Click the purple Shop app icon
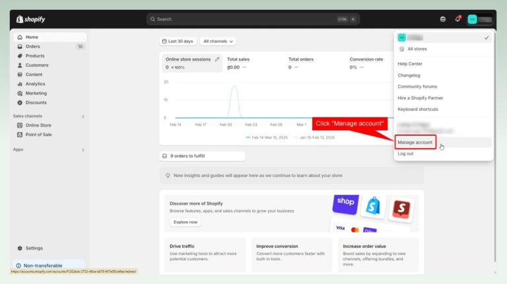 [346, 204]
